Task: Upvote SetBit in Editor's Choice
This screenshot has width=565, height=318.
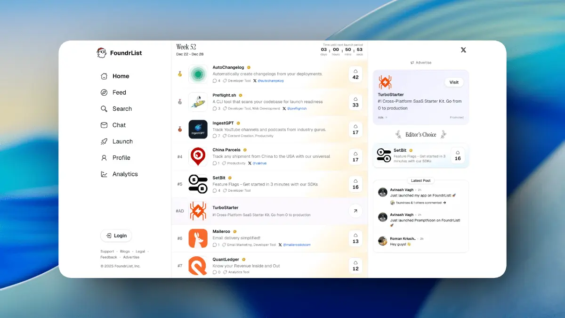Action: [457, 156]
